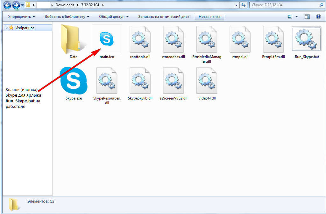Select the RtmMediaManager.dll file icon
326x214 pixels.
tap(207, 39)
